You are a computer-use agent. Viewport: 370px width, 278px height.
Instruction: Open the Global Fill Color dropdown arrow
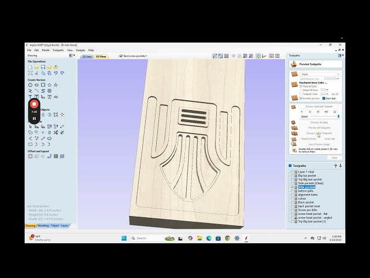pos(327,90)
